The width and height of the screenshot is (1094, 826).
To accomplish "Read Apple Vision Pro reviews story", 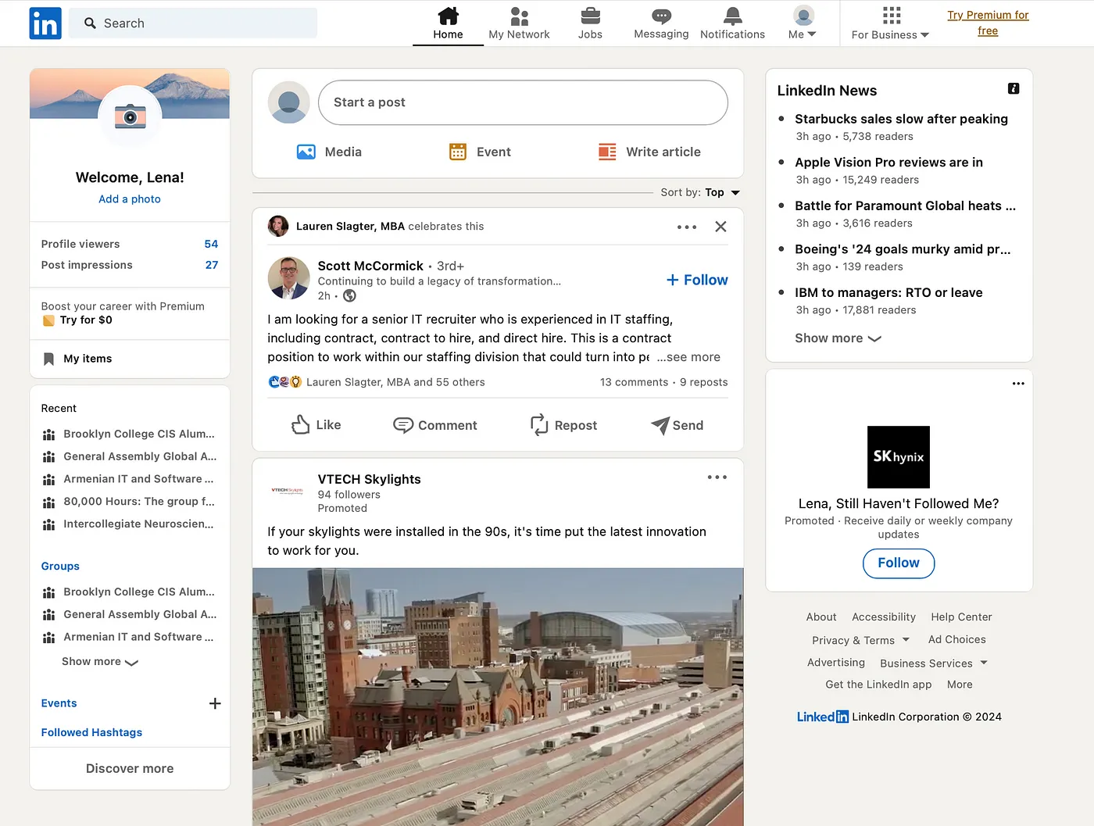I will tap(888, 163).
